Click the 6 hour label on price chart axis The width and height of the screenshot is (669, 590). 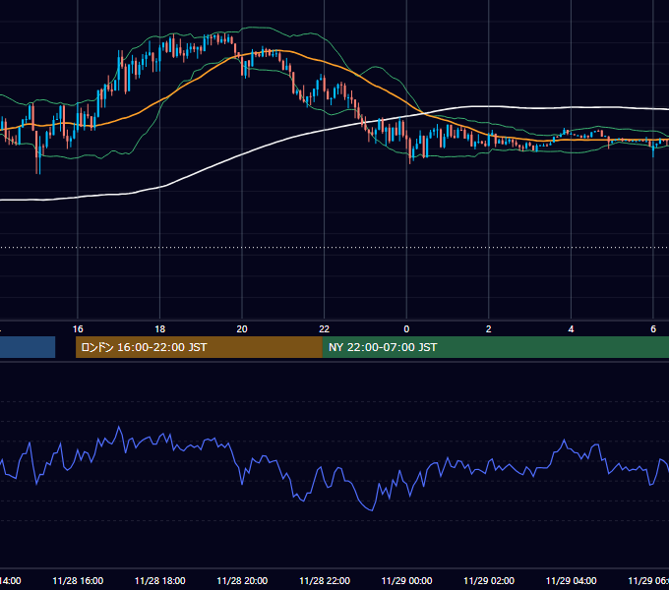[x=653, y=329]
